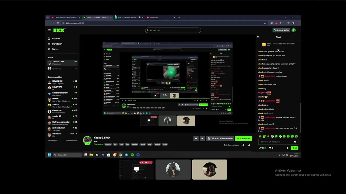This screenshot has height=194, width=346.
Task: Open the Parcourir browse page
Action: (55, 44)
